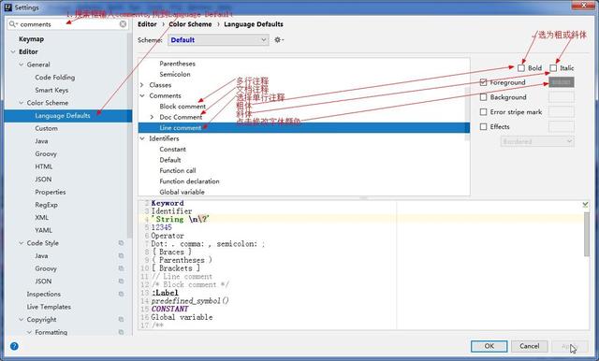The image size is (599, 361).
Task: Collapse the Editor tree node
Action: 13,51
